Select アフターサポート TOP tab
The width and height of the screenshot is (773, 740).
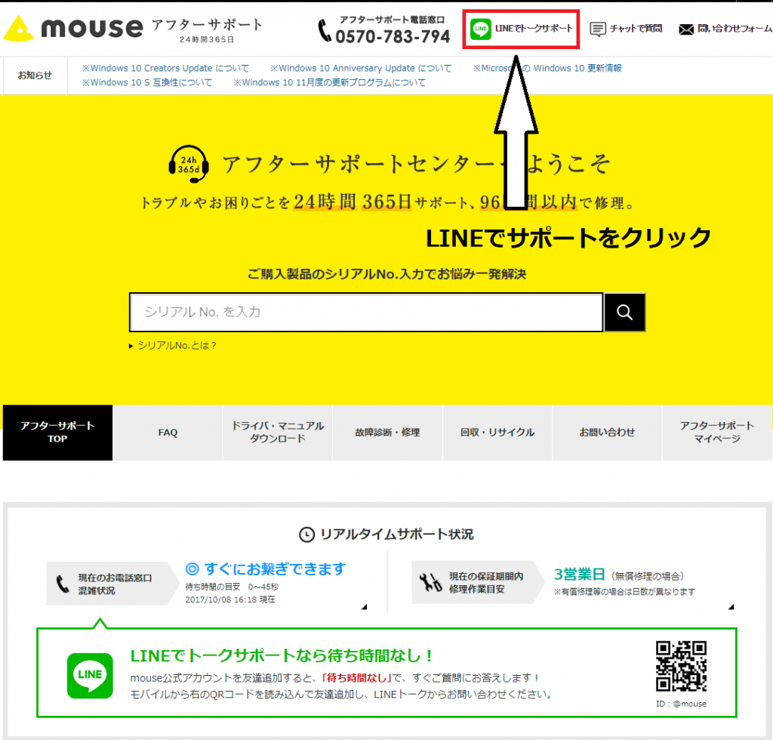(x=57, y=433)
